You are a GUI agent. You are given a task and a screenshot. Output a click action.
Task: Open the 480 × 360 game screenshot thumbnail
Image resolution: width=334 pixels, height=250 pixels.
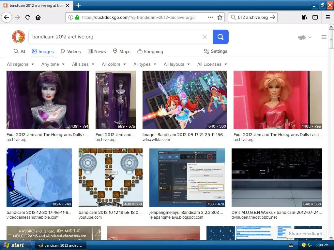click(x=111, y=178)
